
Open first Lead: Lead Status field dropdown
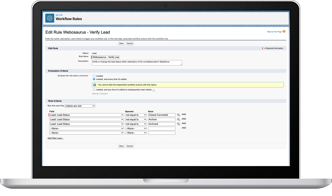point(86,115)
